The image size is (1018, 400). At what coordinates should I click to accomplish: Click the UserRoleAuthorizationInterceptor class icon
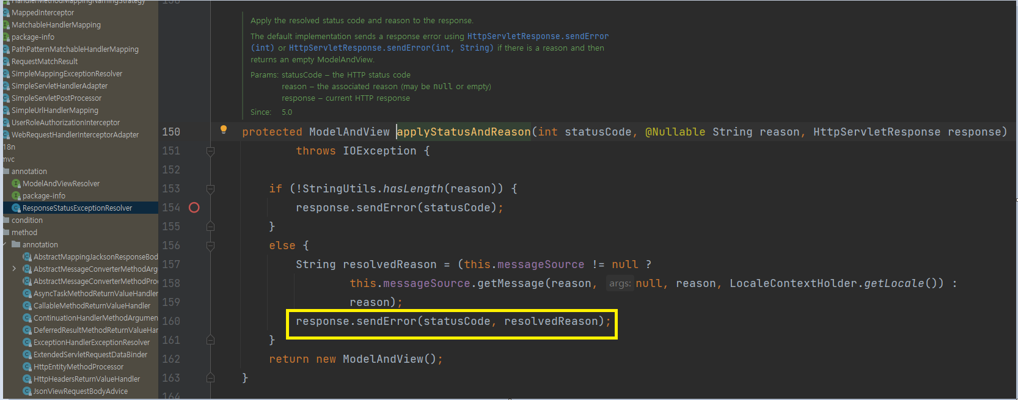tap(6, 123)
